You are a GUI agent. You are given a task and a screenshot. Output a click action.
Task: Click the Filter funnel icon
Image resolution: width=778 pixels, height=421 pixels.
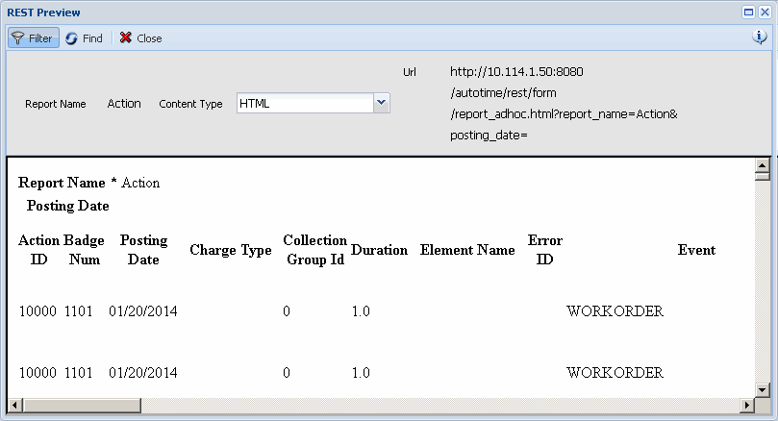coord(18,38)
